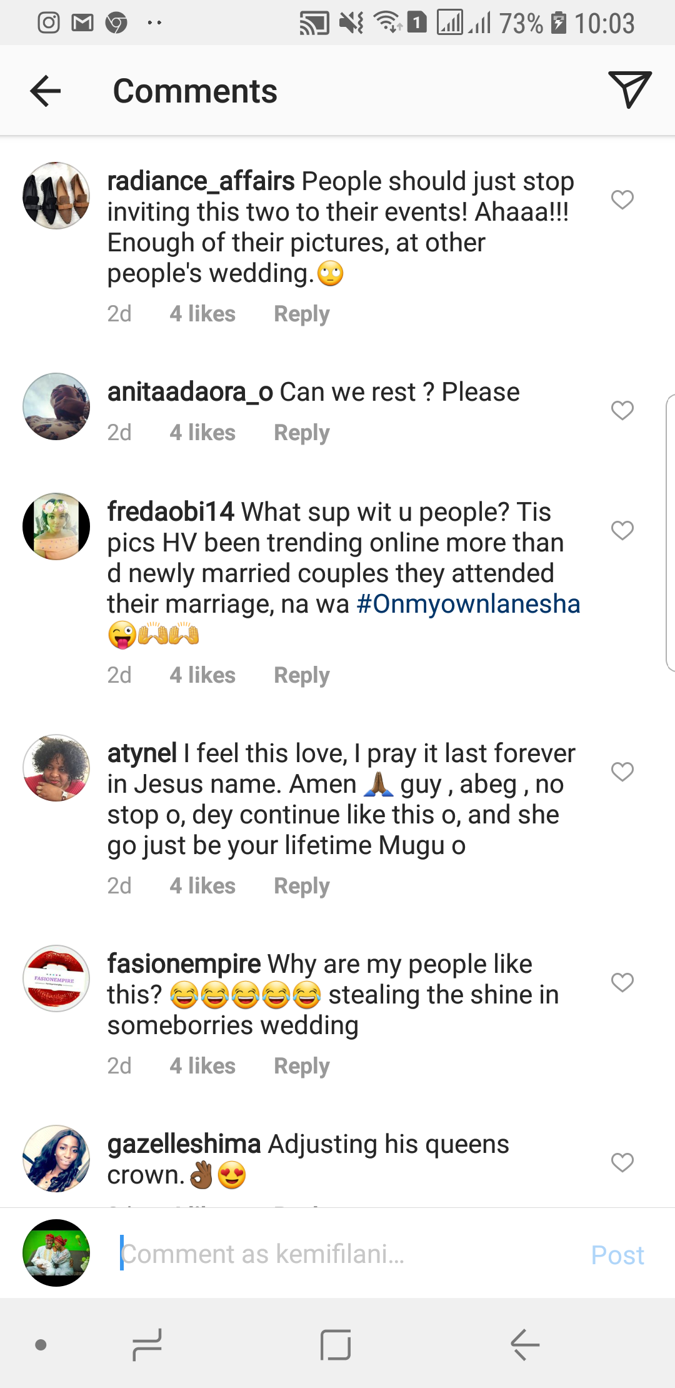The image size is (675, 1388).
Task: Tap heart next to fasionempire's comment
Action: pyautogui.click(x=622, y=982)
